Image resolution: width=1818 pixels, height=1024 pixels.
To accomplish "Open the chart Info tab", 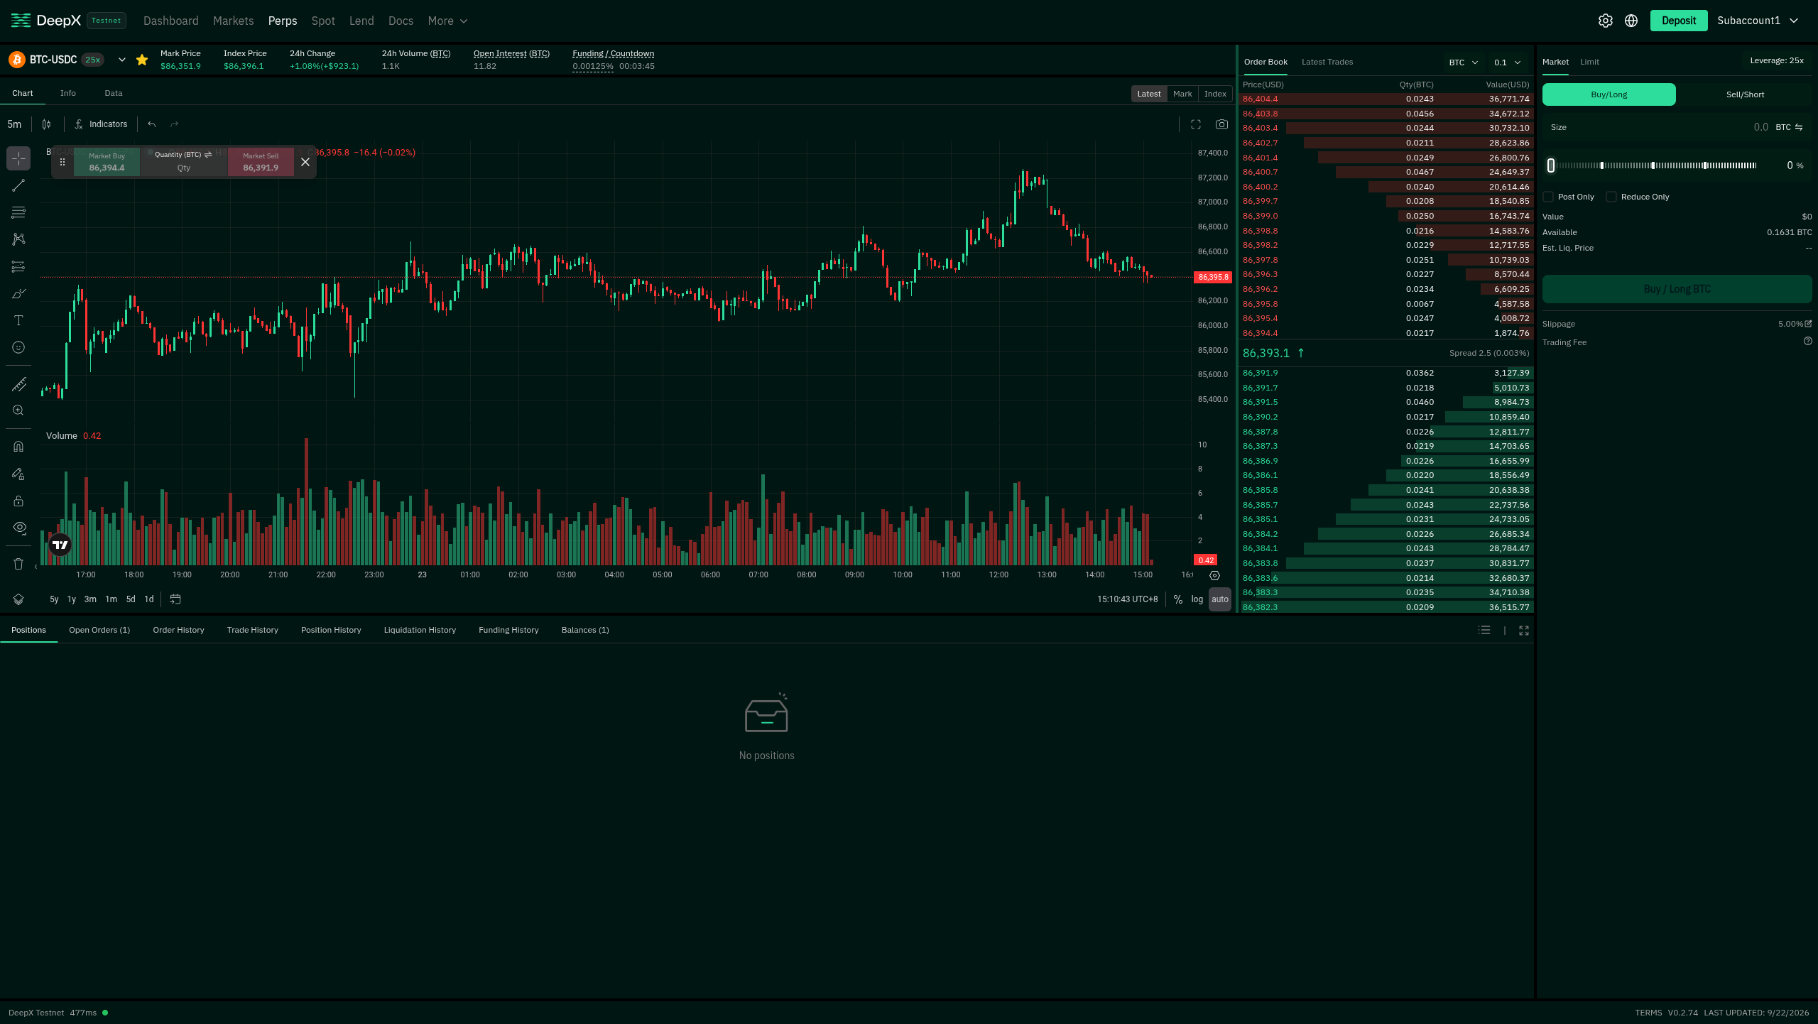I will (x=68, y=93).
